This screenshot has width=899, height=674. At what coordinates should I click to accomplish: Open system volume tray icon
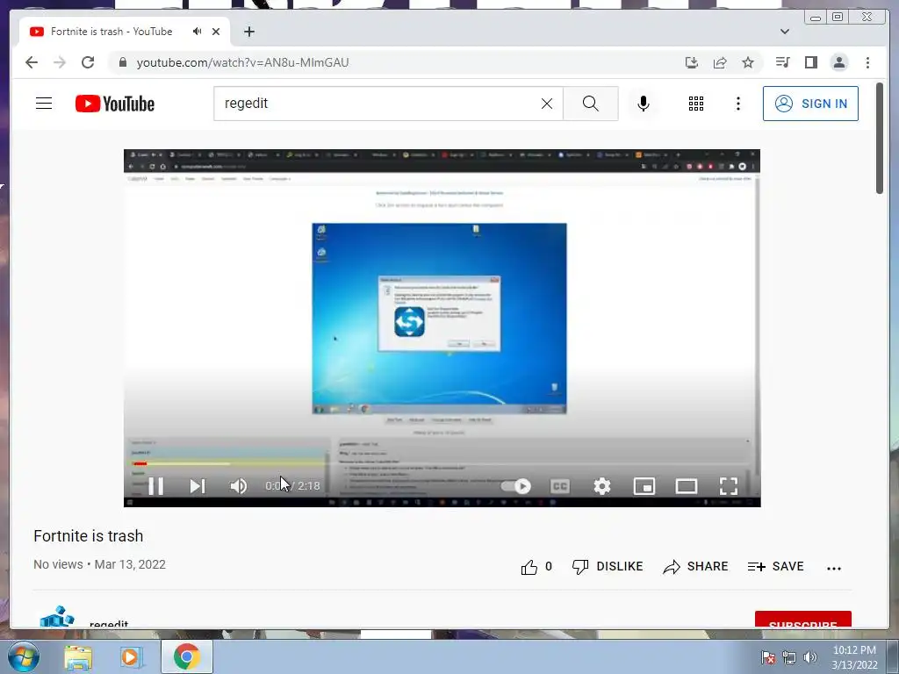coord(810,657)
